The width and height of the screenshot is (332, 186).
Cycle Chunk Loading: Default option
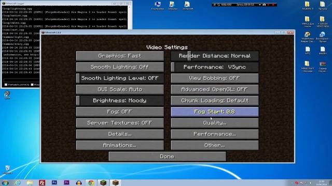coord(214,101)
